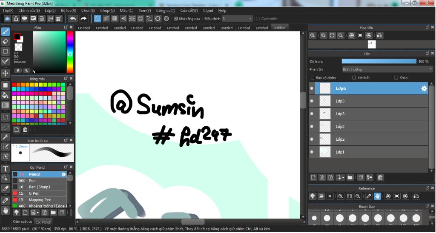Select the Brush tool in left toolbar
This screenshot has height=233, width=436.
(x=6, y=31)
